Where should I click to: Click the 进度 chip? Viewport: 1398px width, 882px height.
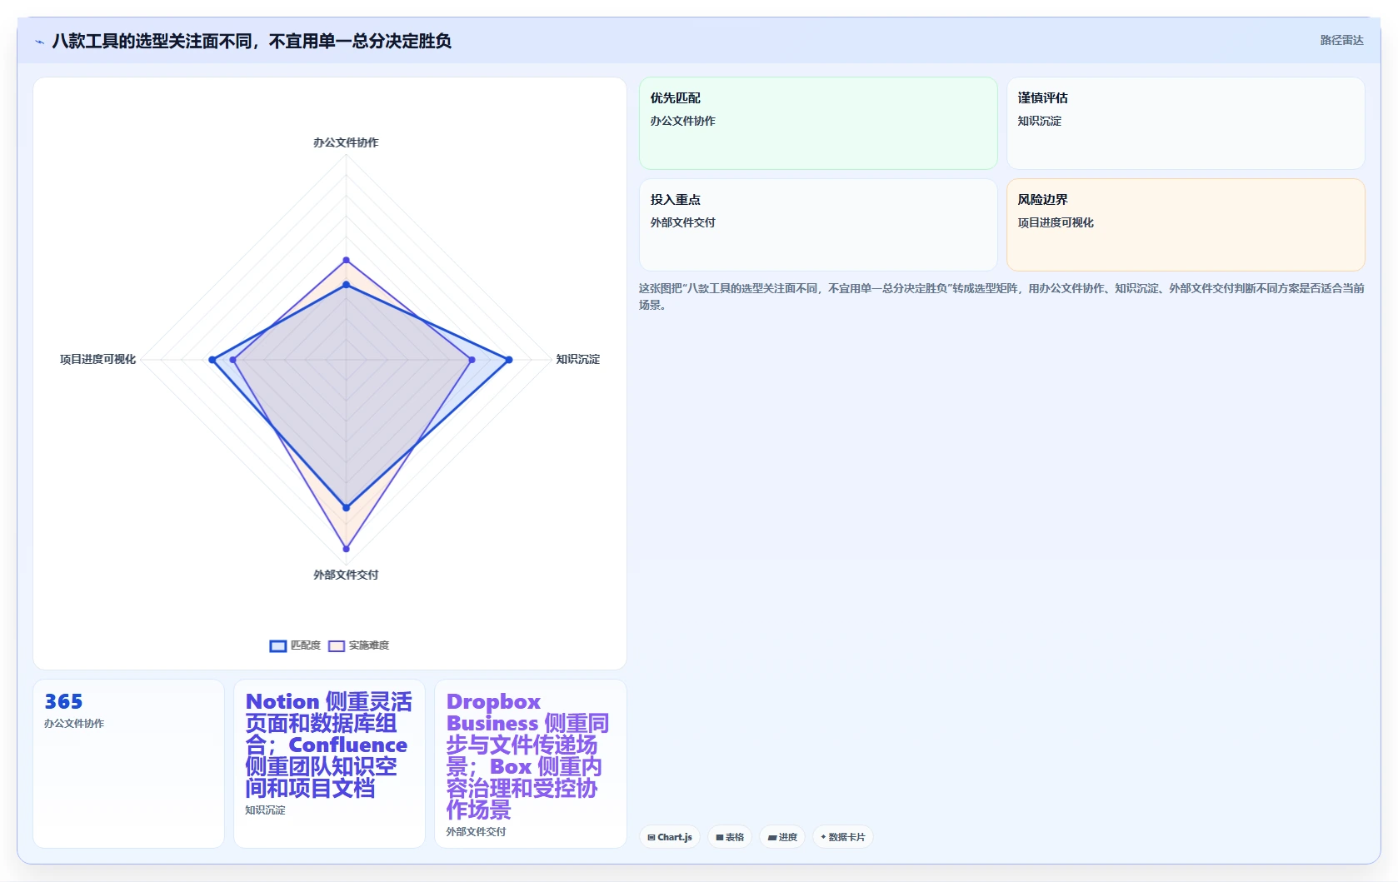point(782,837)
